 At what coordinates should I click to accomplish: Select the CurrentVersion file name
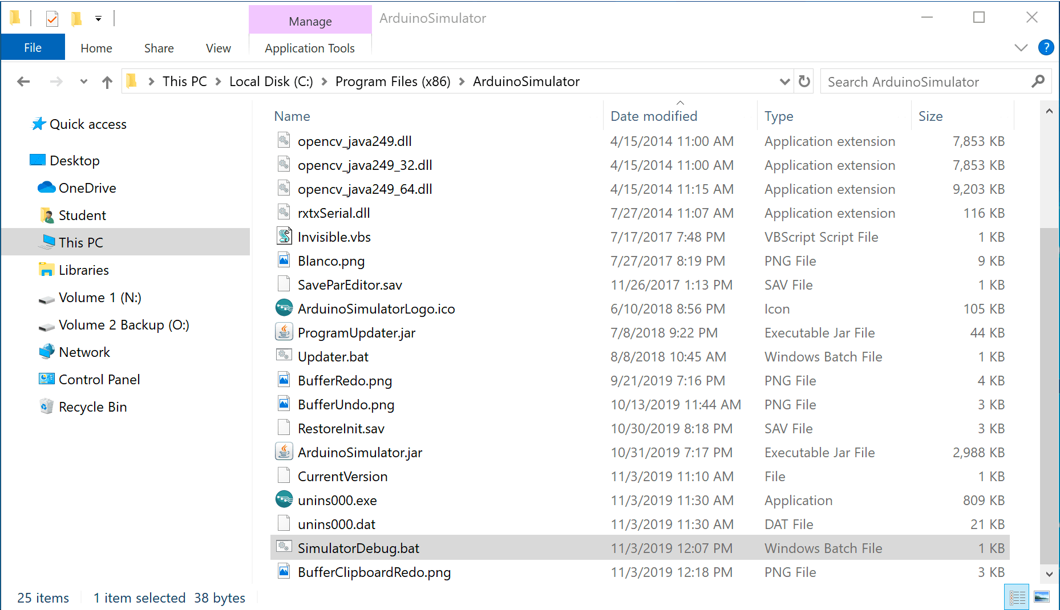pos(342,476)
